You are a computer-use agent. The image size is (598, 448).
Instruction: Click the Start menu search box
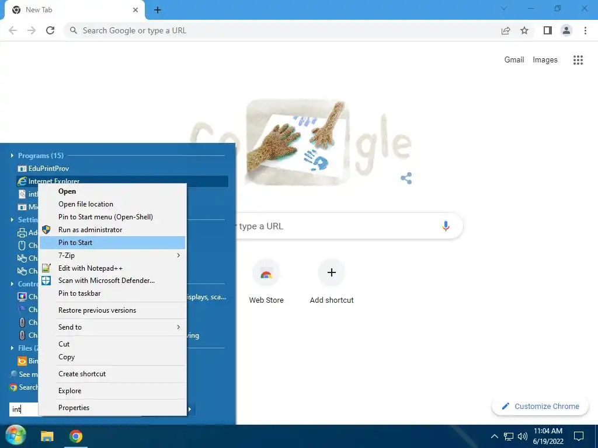click(23, 409)
